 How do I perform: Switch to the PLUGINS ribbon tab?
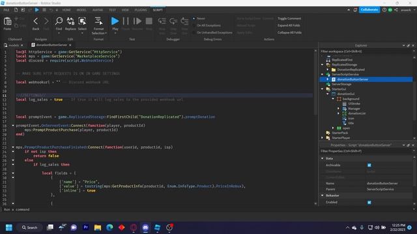(x=141, y=10)
